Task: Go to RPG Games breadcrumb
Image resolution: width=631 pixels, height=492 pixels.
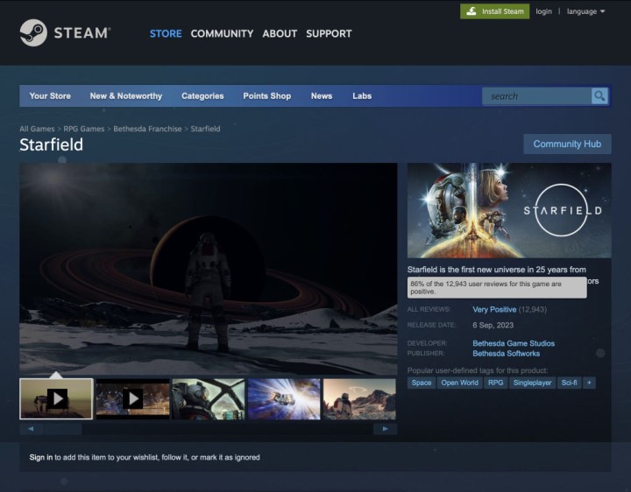Action: 84,129
